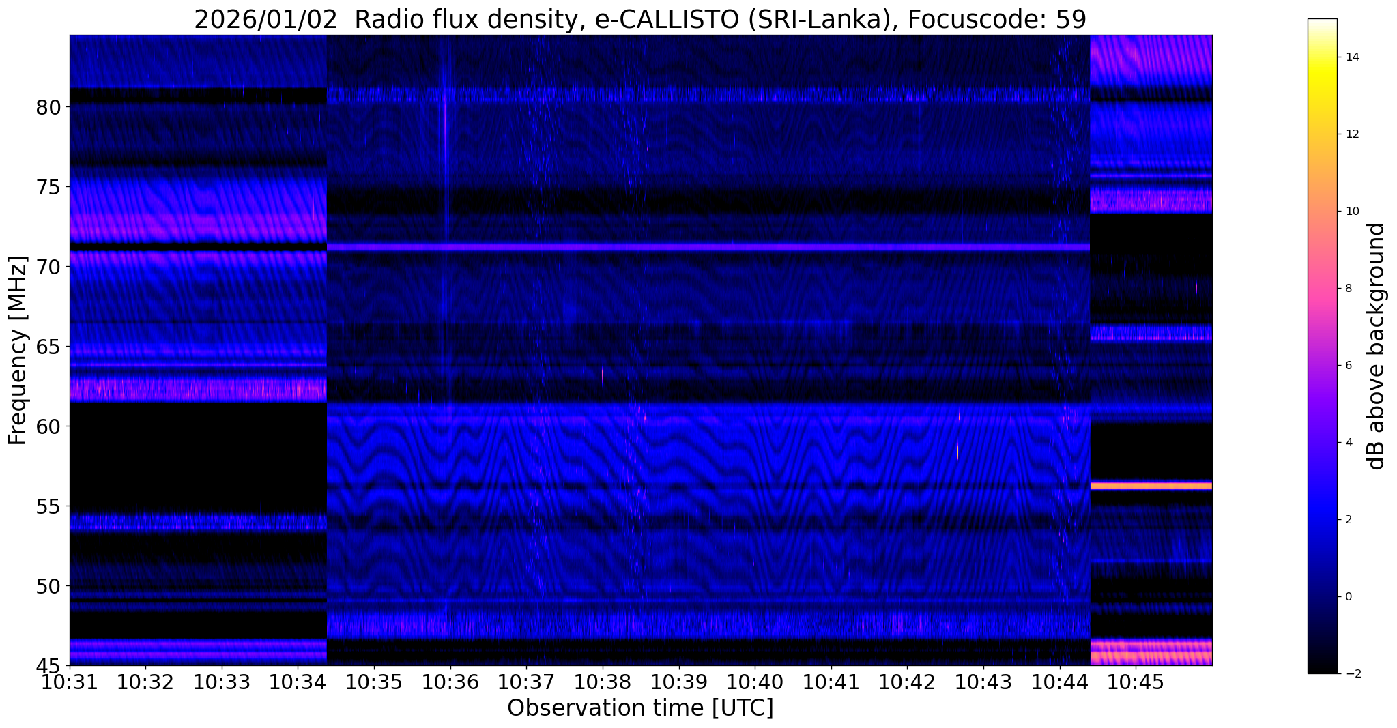Click the colorbar tick label 10
1397x728 pixels.
[x=1351, y=212]
